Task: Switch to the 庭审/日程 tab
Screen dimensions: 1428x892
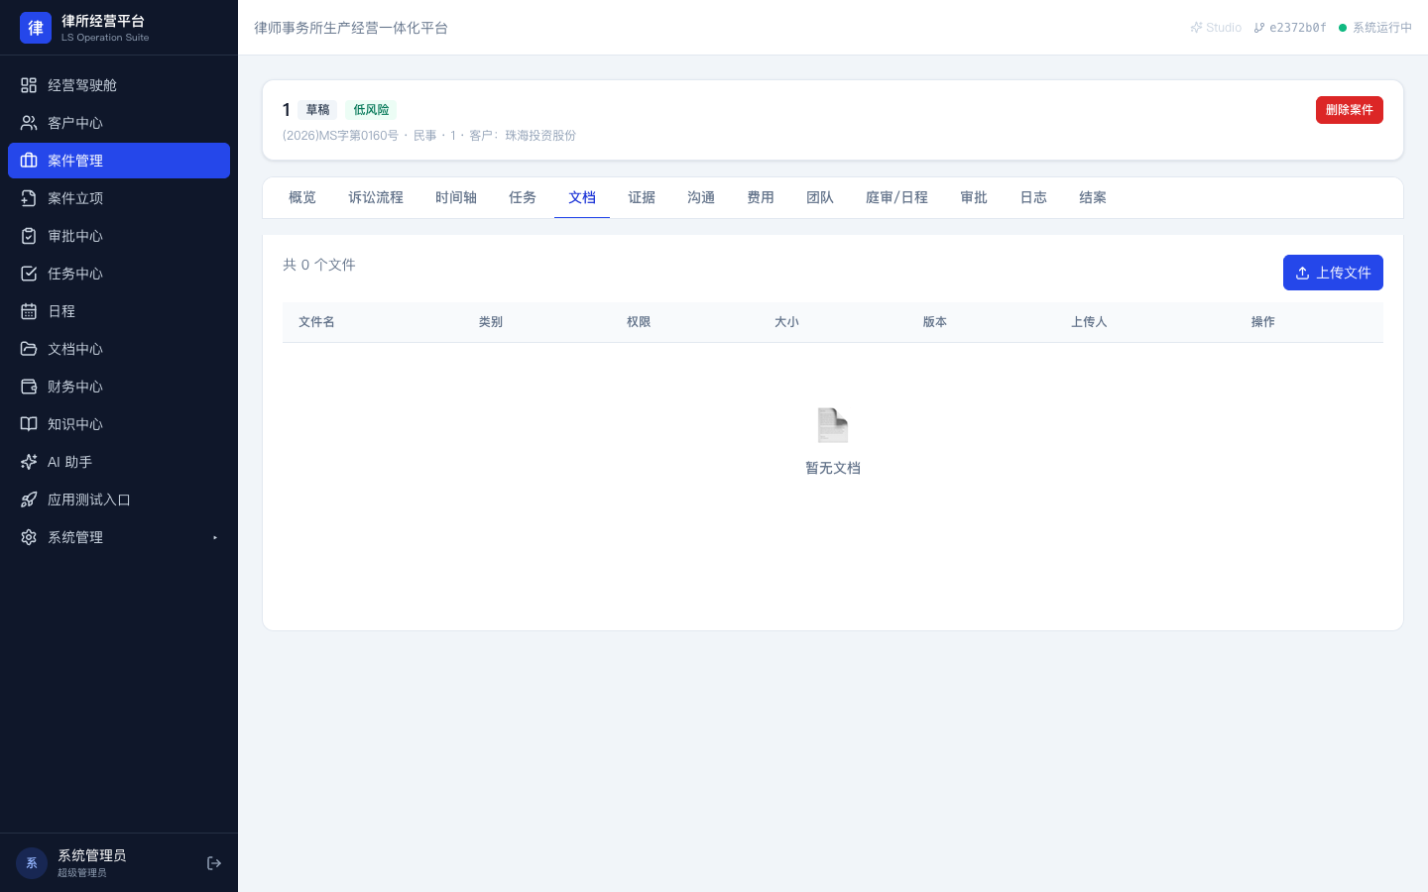Action: [896, 198]
